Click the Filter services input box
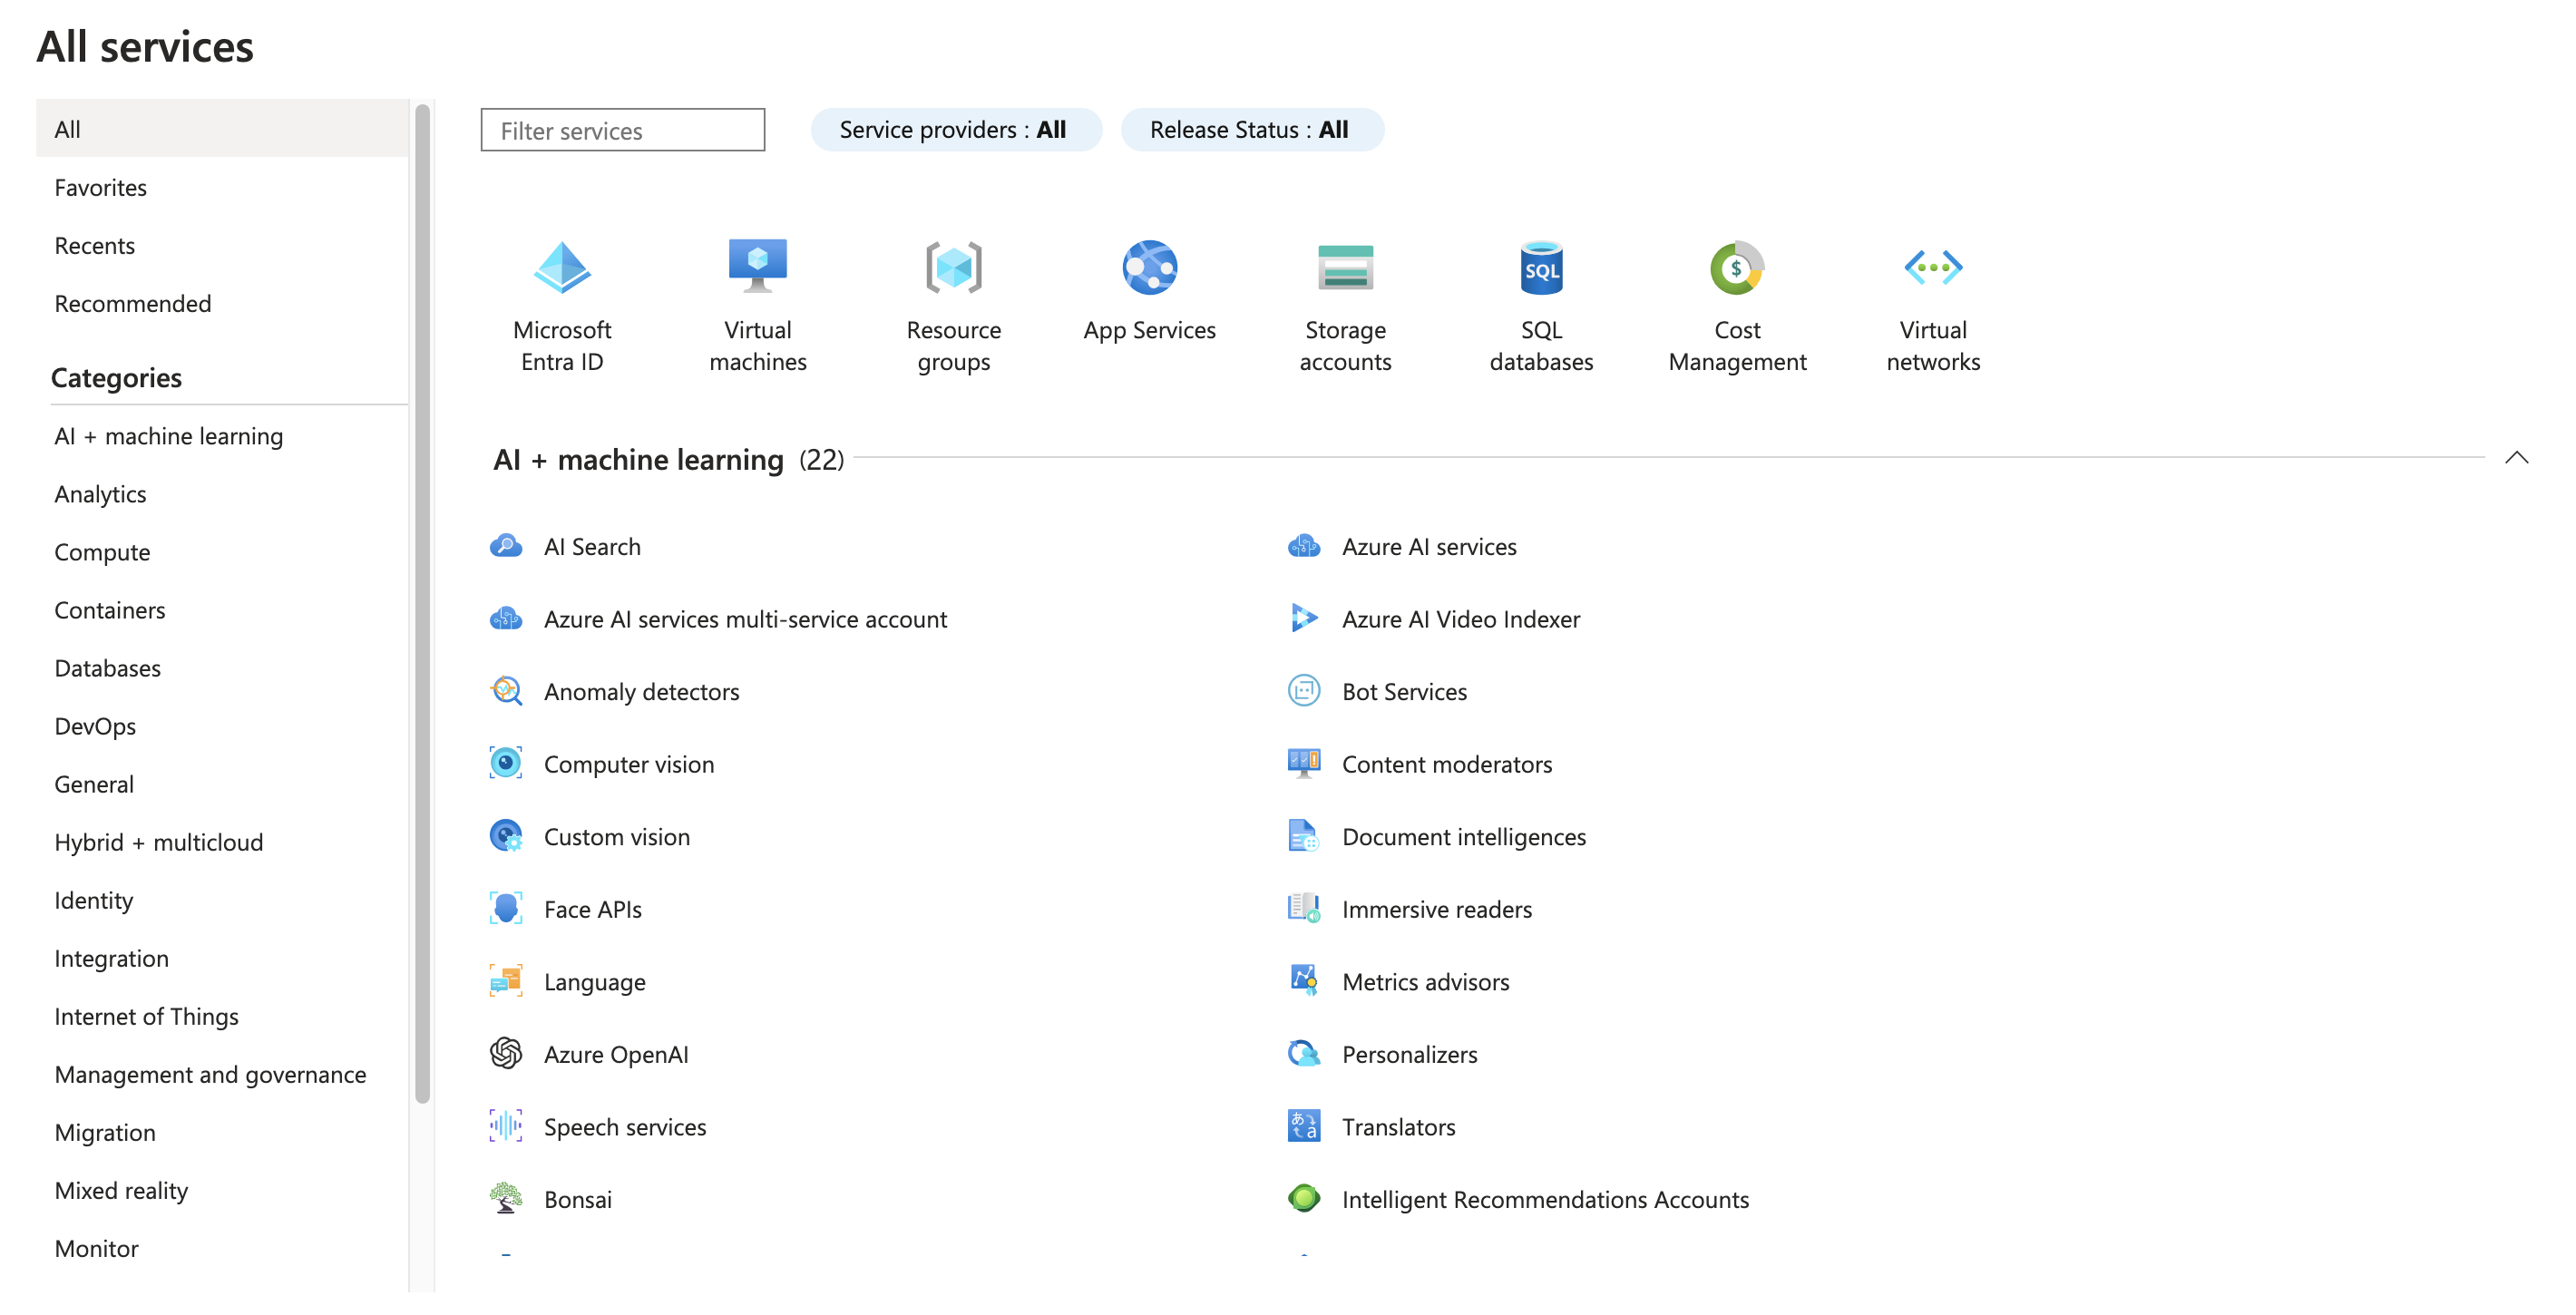 point(622,130)
